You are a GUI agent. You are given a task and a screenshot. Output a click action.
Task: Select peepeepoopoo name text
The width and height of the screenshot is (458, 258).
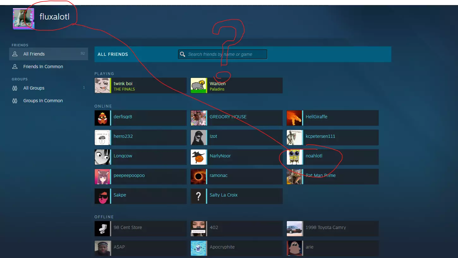point(129,175)
